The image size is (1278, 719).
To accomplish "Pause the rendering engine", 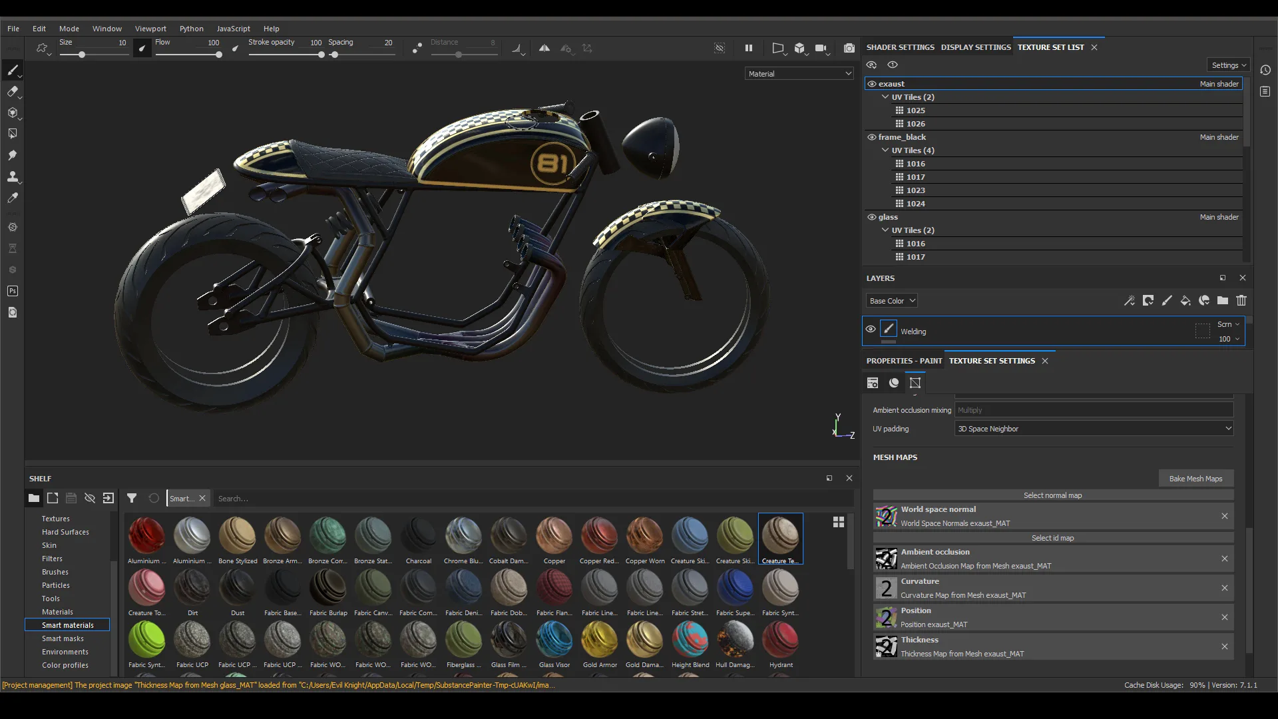I will click(748, 48).
